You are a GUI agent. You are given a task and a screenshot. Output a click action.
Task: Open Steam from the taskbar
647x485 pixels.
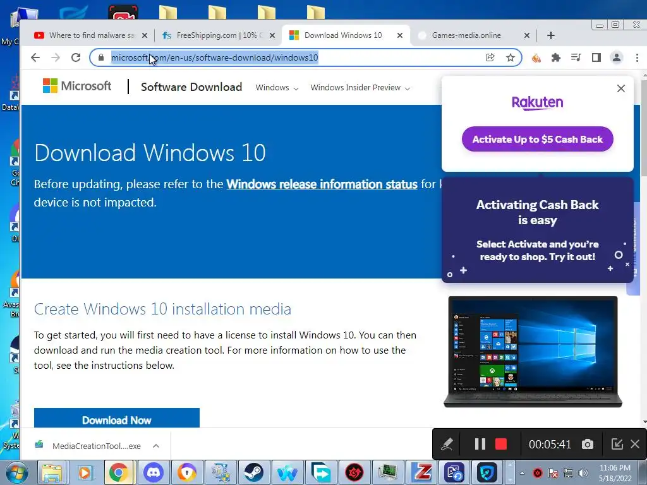[254, 472]
